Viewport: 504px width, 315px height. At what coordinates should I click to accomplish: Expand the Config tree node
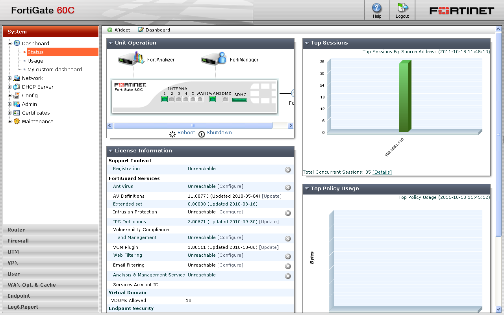[10, 95]
